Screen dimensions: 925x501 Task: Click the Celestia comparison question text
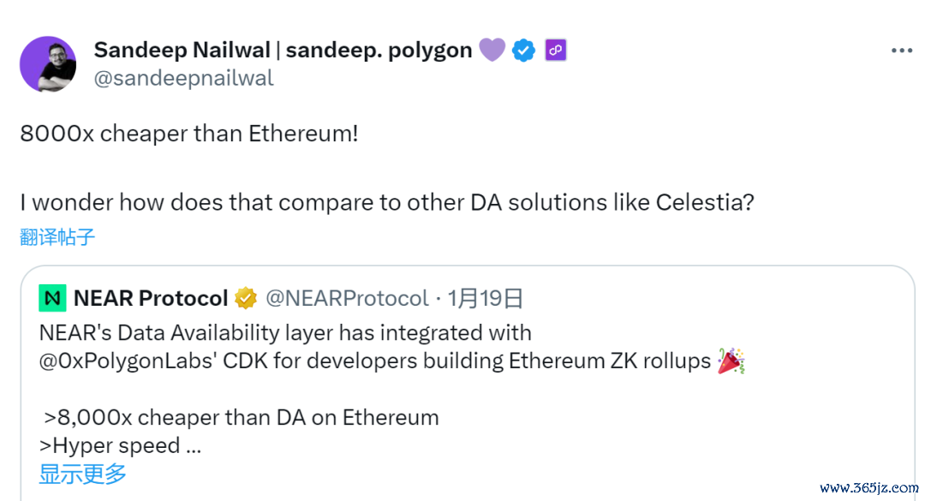(387, 203)
